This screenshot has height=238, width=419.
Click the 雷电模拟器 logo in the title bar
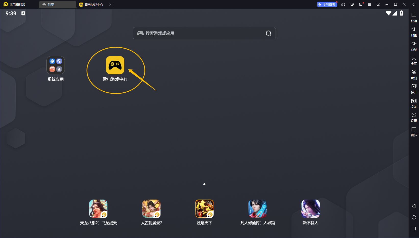tap(14, 5)
